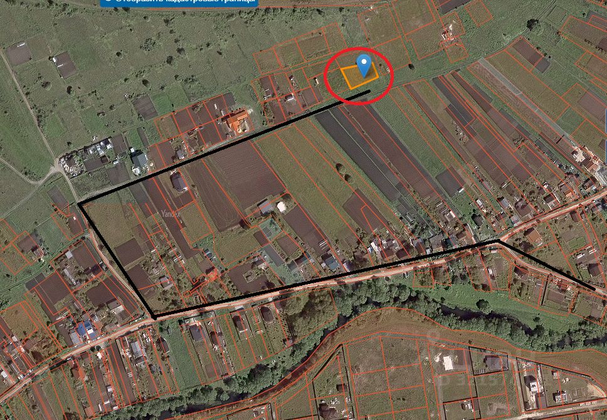Toggle the 'Отобразить кадастровые границы' cadastral borders button
Screen dimensions: 607x420
click(179, 3)
